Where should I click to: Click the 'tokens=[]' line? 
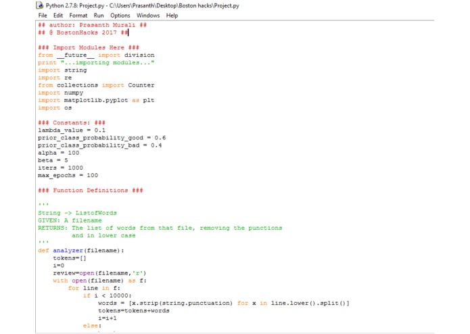tap(70, 258)
